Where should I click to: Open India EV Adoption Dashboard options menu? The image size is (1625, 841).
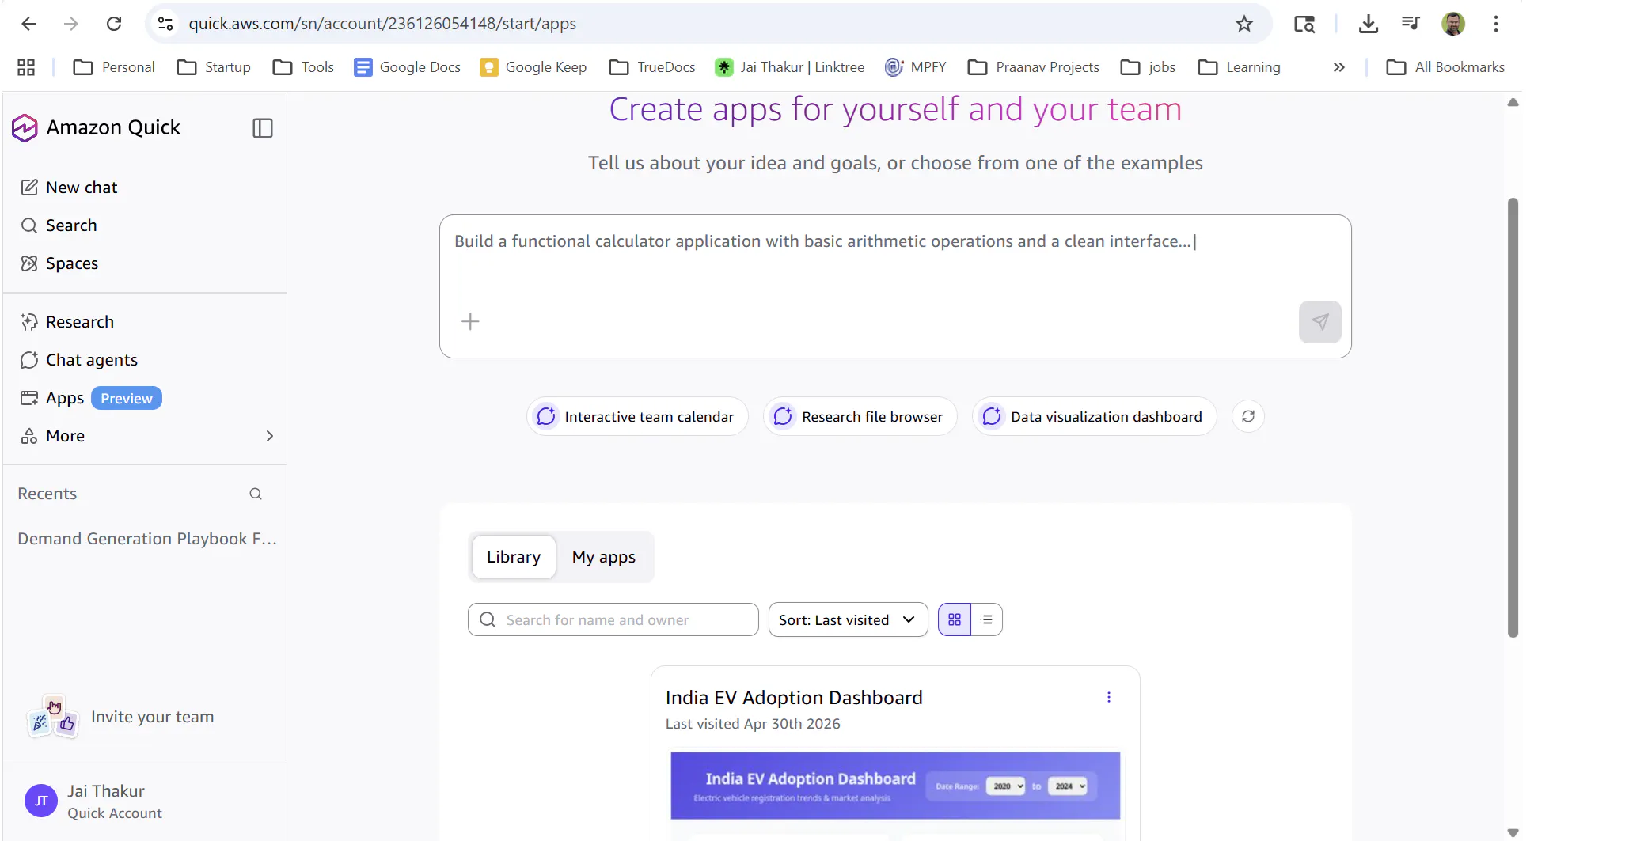click(x=1109, y=697)
